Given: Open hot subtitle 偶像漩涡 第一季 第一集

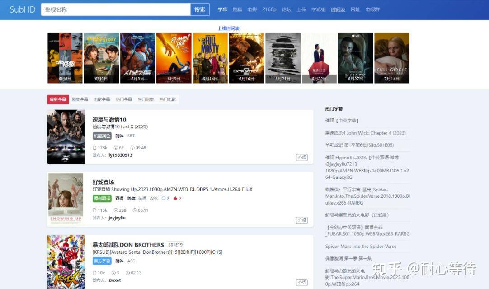Looking at the screenshot, I should click(348, 258).
